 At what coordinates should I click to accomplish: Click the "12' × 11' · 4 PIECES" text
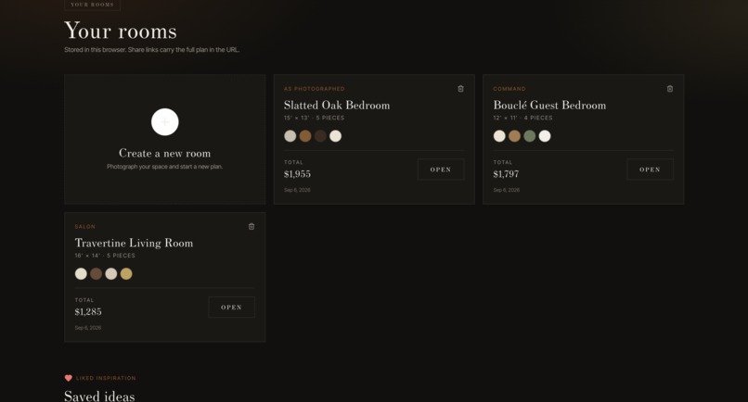pos(522,118)
